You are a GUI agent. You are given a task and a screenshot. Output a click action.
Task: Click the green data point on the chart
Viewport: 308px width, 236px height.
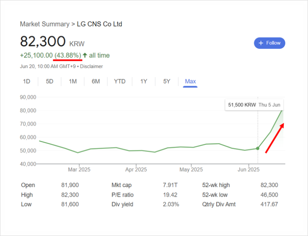(257, 149)
